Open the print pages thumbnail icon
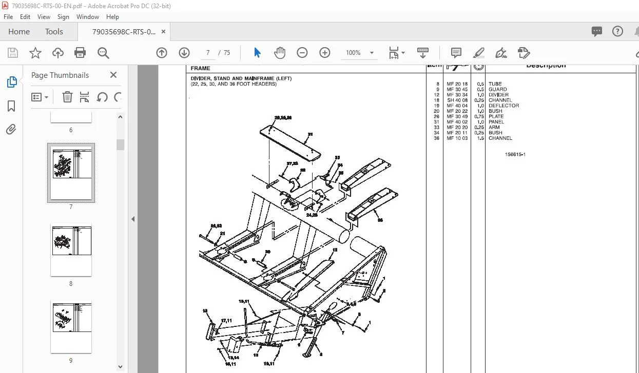The width and height of the screenshot is (639, 373). pyautogui.click(x=85, y=97)
